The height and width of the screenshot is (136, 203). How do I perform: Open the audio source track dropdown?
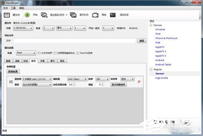[x=37, y=79]
